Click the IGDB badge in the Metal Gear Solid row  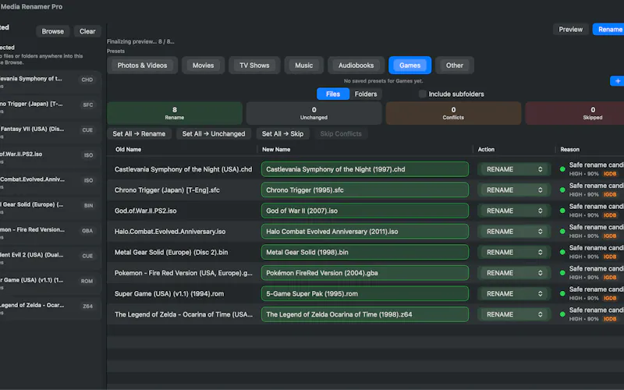[x=610, y=257]
